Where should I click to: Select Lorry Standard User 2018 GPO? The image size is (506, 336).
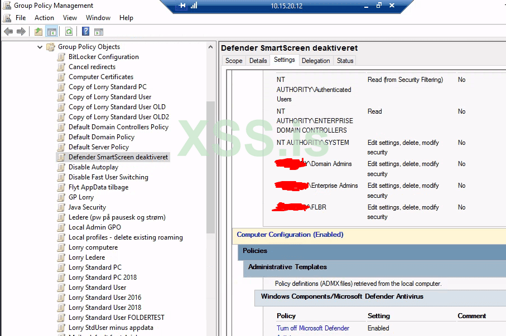pyautogui.click(x=105, y=308)
